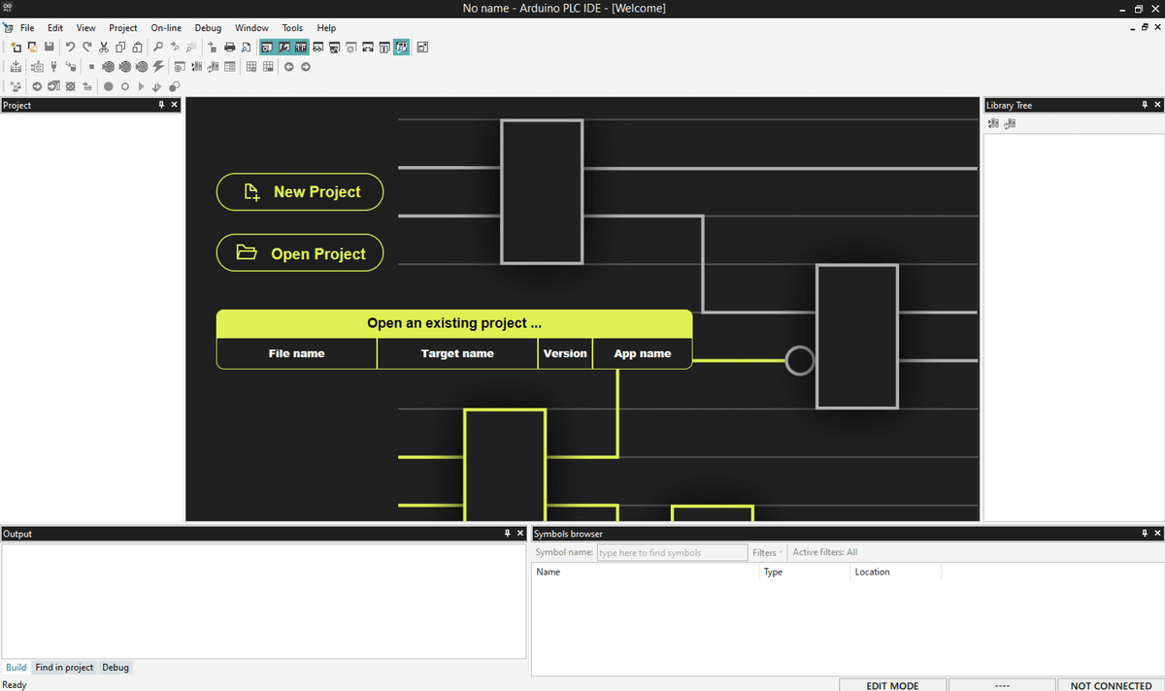
Task: Toggle the highlighted Symbols browser view button
Action: tap(401, 47)
